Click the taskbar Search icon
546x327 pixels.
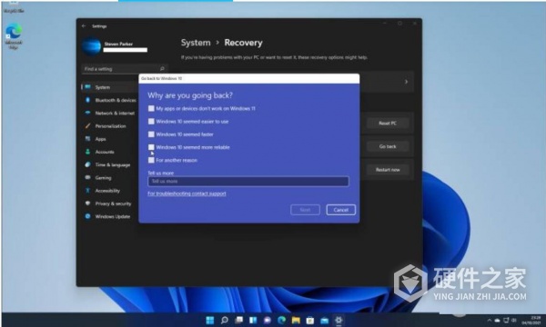[x=225, y=320]
